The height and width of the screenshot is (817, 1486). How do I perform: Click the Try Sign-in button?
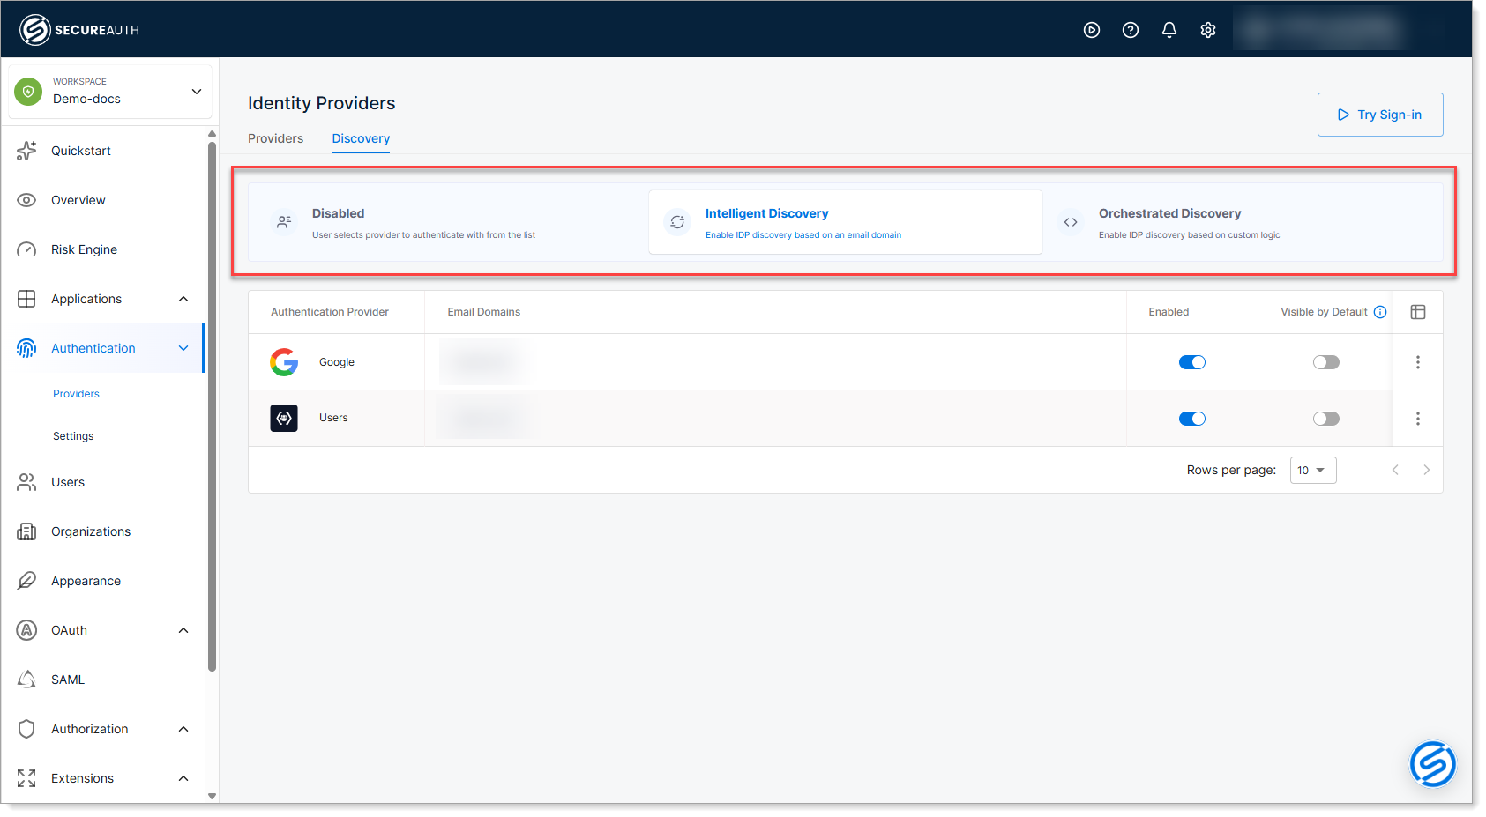tap(1379, 114)
